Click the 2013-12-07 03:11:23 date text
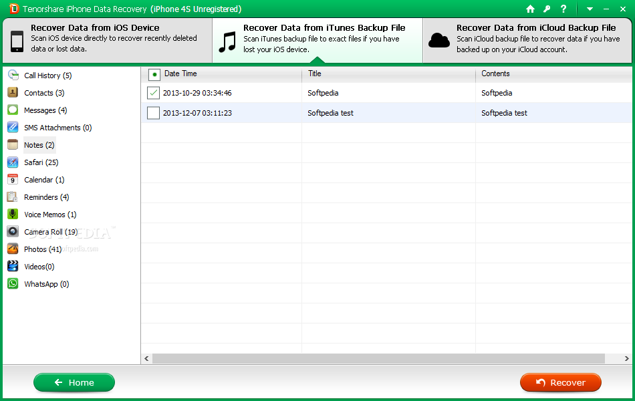The image size is (635, 401). click(197, 113)
